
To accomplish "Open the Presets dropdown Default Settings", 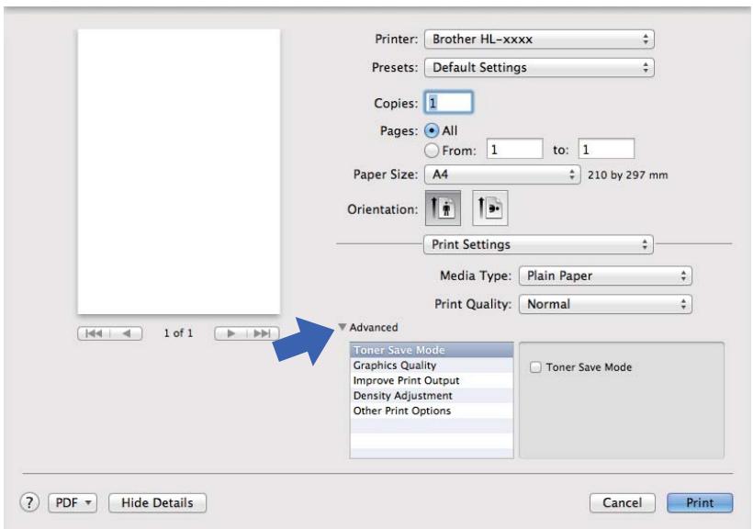I will click(539, 67).
